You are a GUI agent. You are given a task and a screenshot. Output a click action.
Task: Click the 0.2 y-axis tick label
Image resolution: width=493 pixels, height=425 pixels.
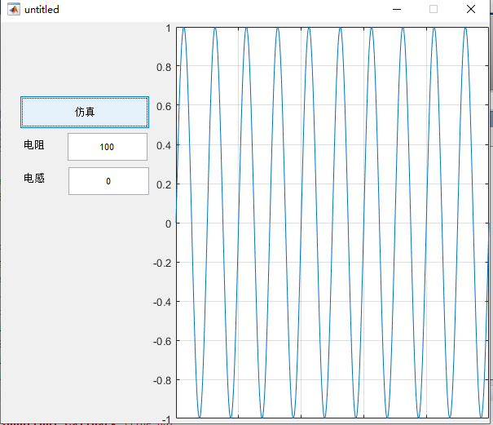(x=164, y=185)
